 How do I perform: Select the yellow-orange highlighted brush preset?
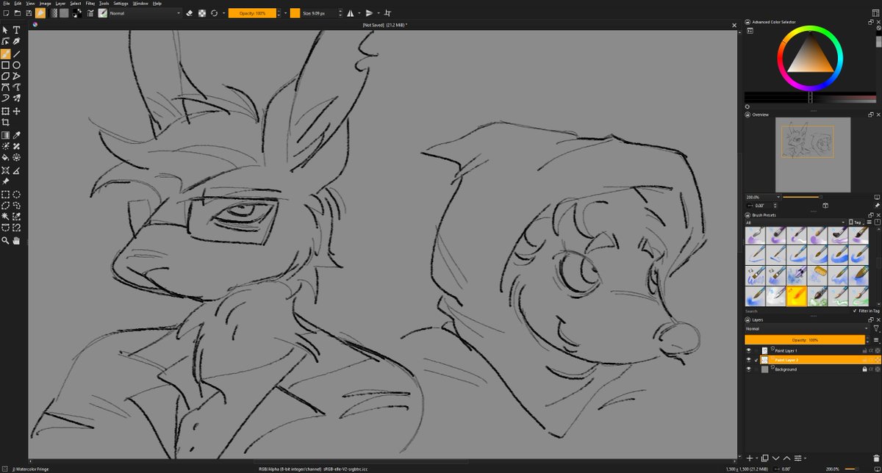(x=797, y=296)
